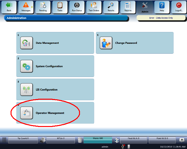This screenshot has height=149, width=187.
Task: Open the Run Status screen
Action: 77,7
